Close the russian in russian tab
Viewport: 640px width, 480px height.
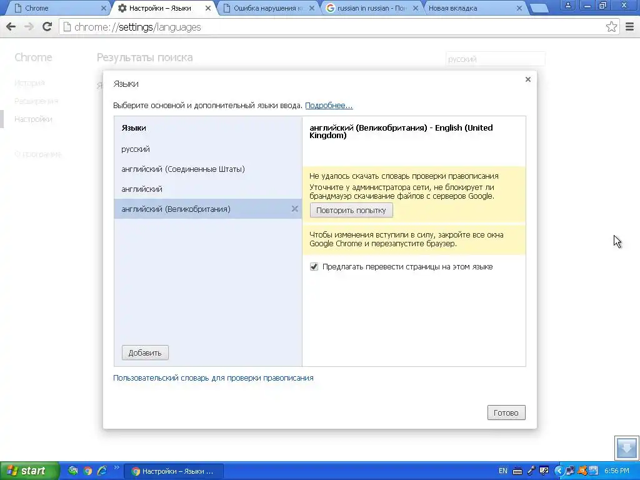pyautogui.click(x=416, y=8)
